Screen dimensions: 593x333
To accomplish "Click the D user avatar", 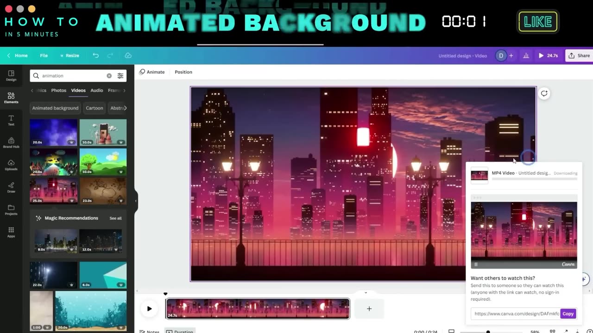I will point(501,55).
